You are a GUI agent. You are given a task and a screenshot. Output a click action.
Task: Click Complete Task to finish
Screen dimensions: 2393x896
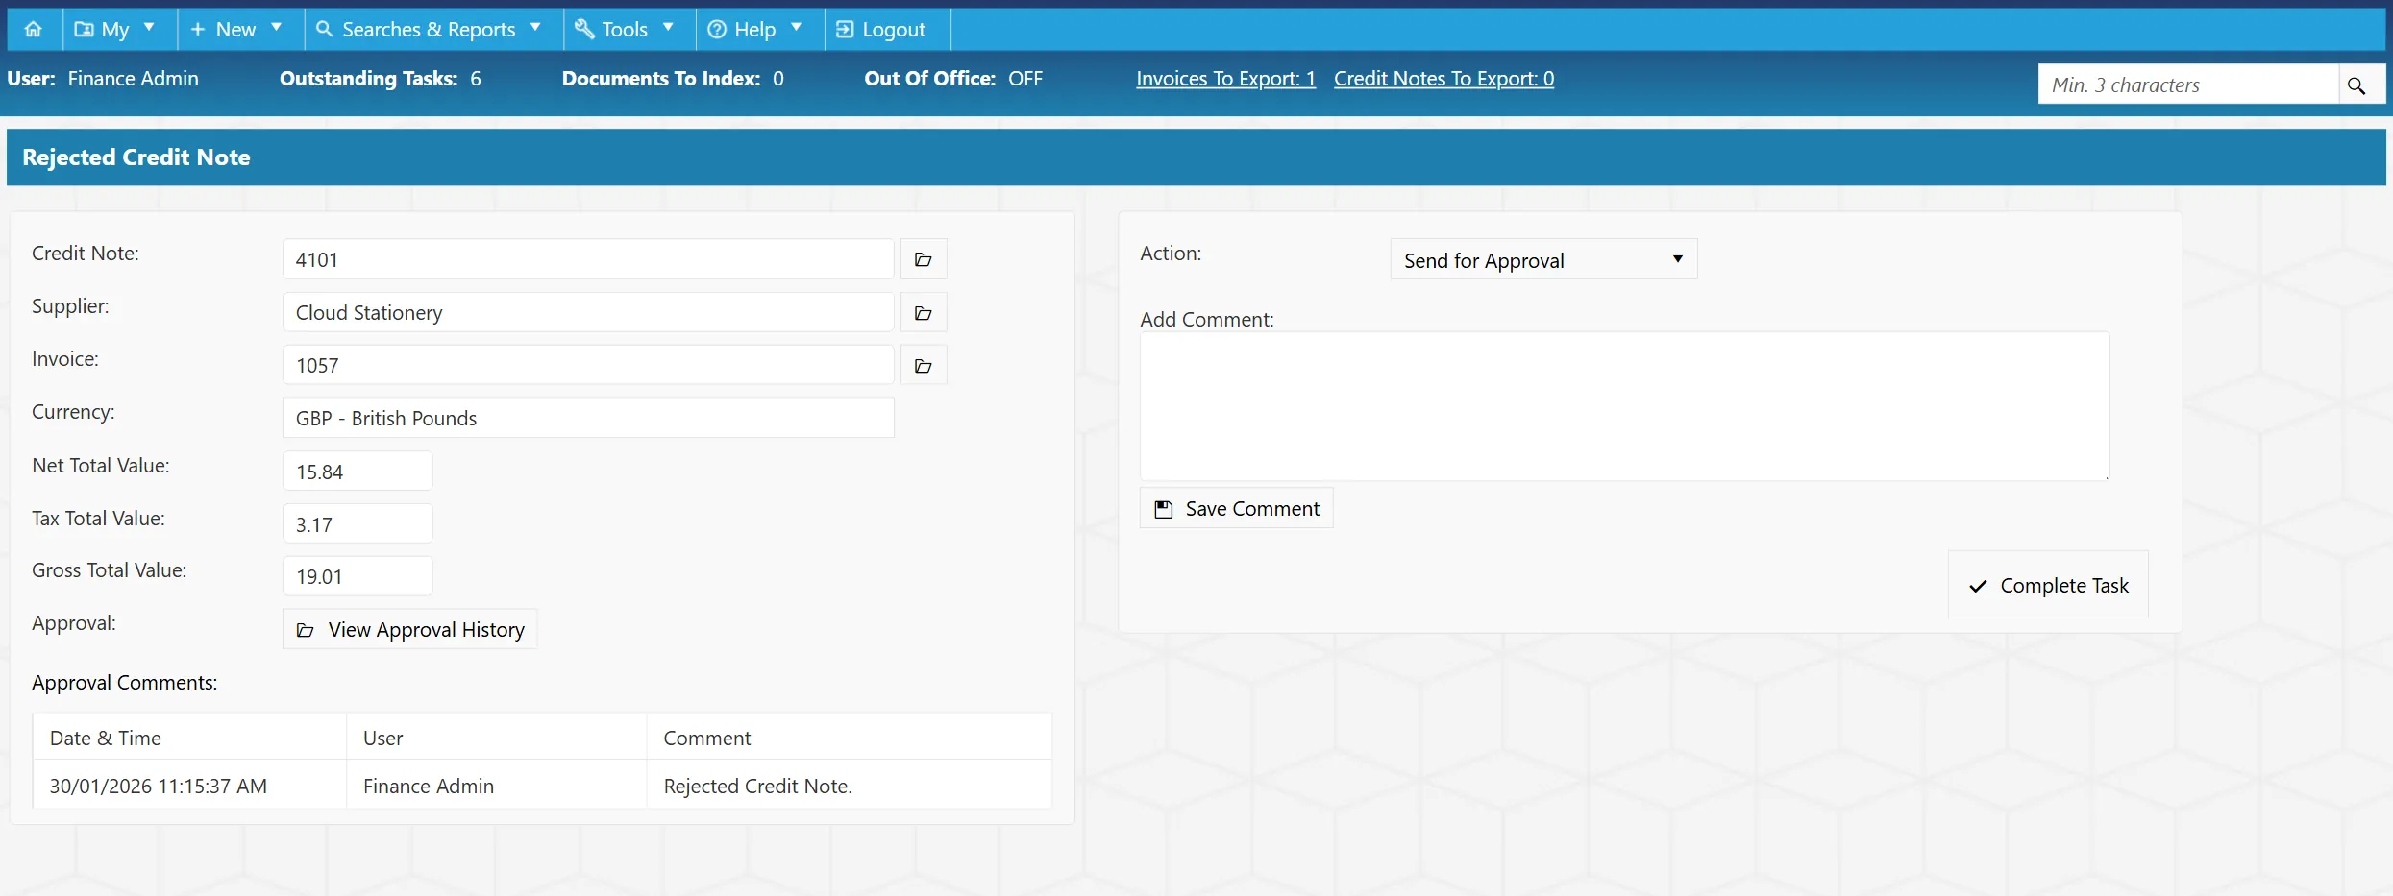tap(2048, 585)
